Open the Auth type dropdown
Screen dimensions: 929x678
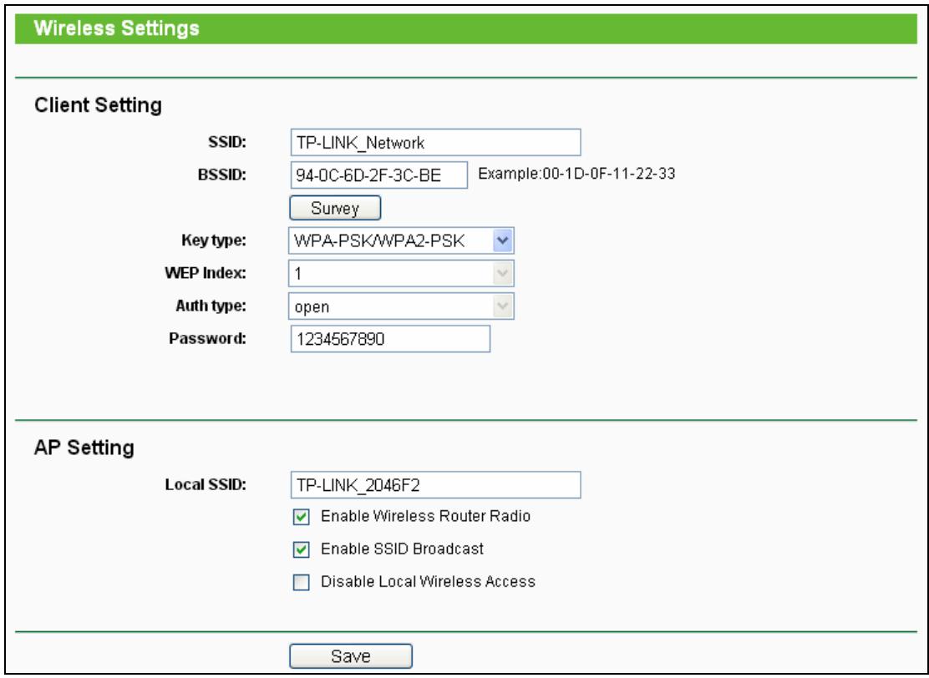[x=401, y=306]
